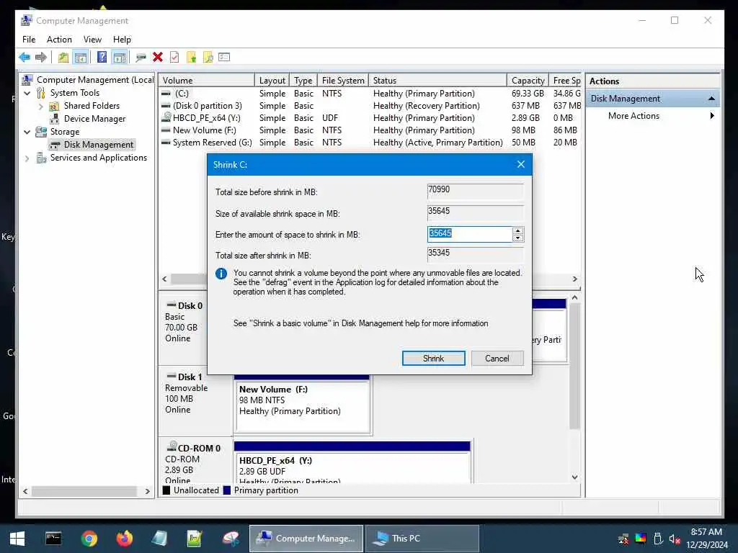
Task: Open the View menu
Action: click(92, 40)
